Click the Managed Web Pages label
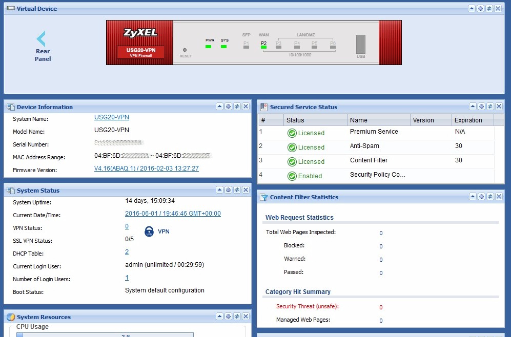The height and width of the screenshot is (337, 511). coord(303,320)
